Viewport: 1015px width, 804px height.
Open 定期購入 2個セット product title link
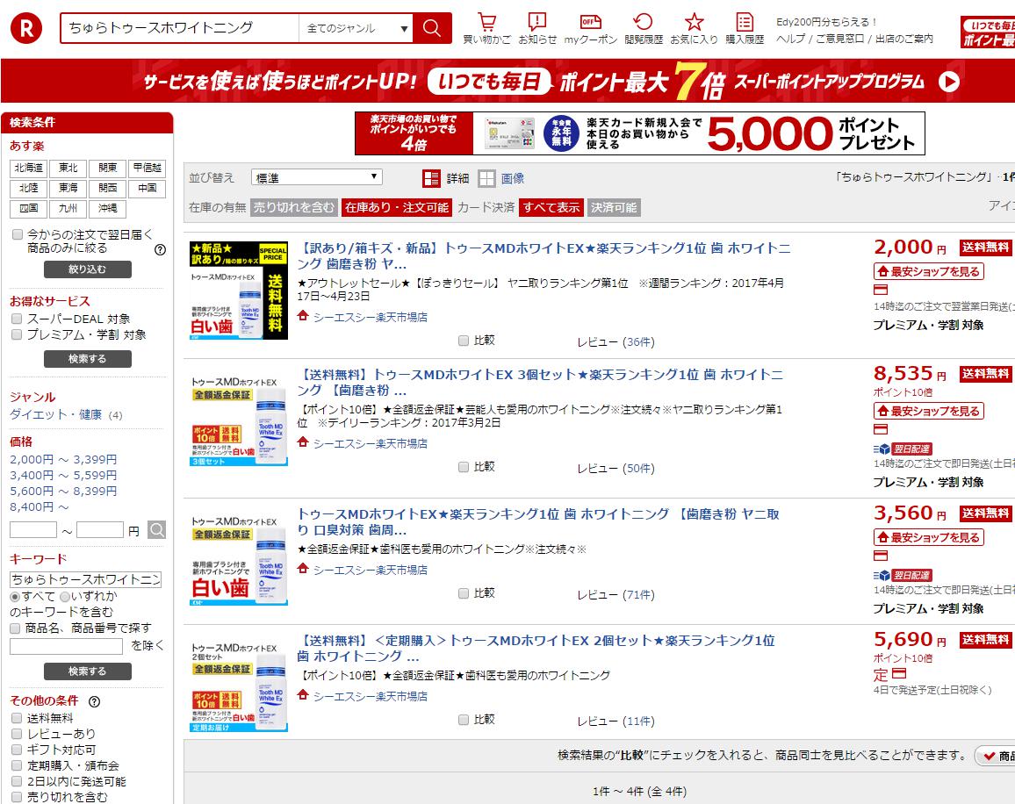click(536, 648)
